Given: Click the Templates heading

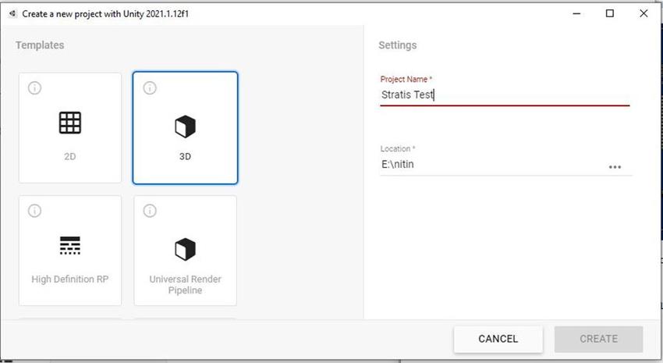Looking at the screenshot, I should coord(40,45).
